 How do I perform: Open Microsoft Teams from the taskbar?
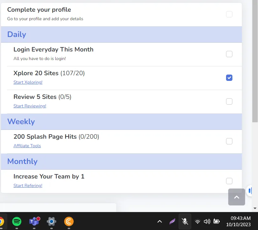coord(34,221)
